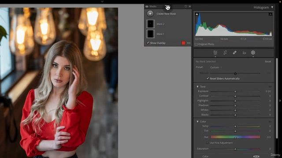Collapse the Color section triangle
282x158 pixels.
pyautogui.click(x=197, y=122)
